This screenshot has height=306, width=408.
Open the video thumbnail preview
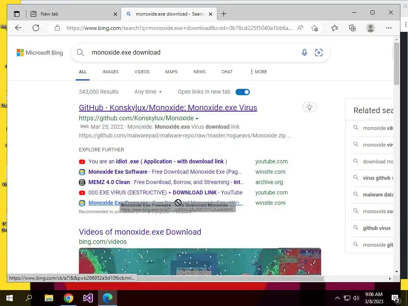tap(200, 261)
